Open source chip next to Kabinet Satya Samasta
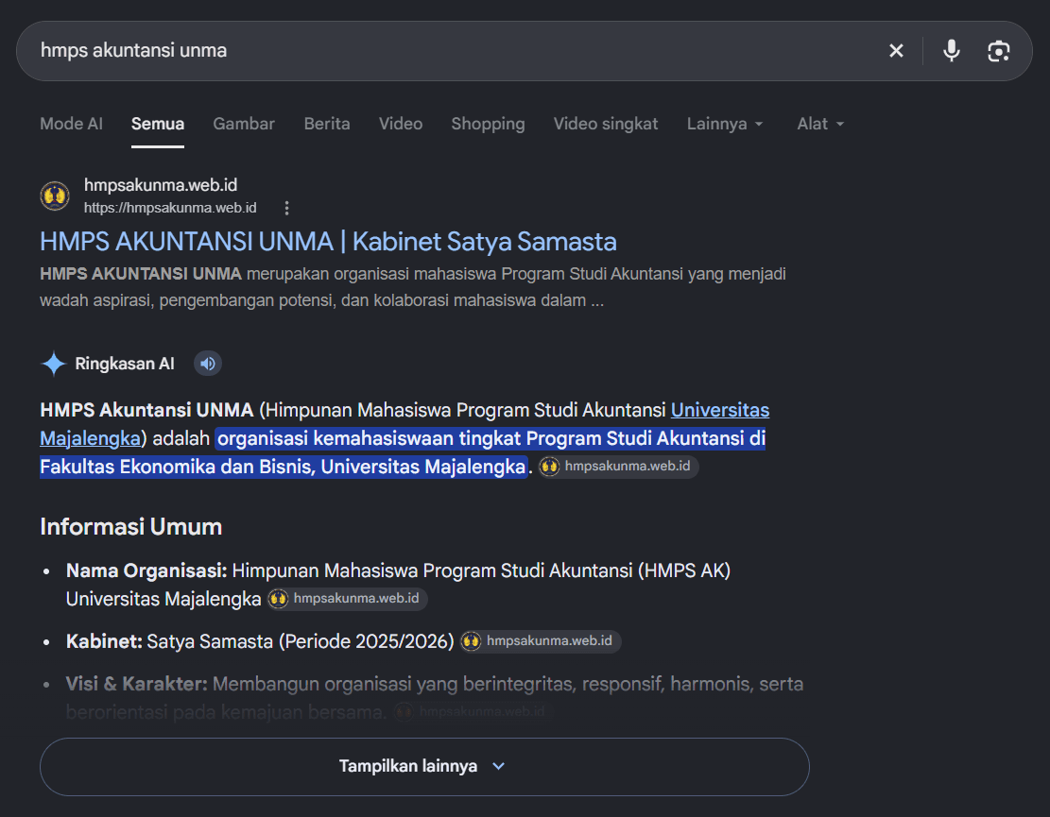 [x=541, y=641]
